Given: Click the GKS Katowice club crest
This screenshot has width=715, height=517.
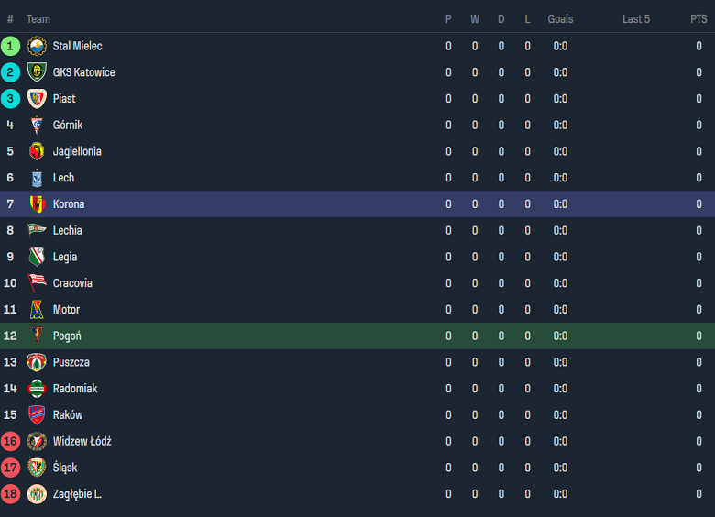Looking at the screenshot, I should (x=37, y=72).
